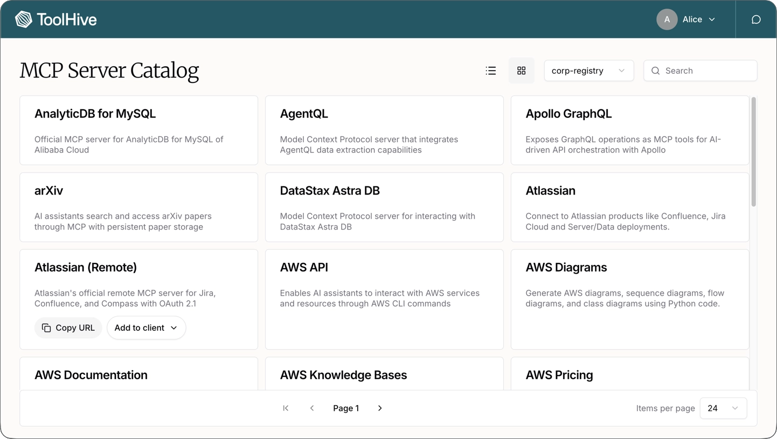Go to first page icon

pyautogui.click(x=286, y=408)
